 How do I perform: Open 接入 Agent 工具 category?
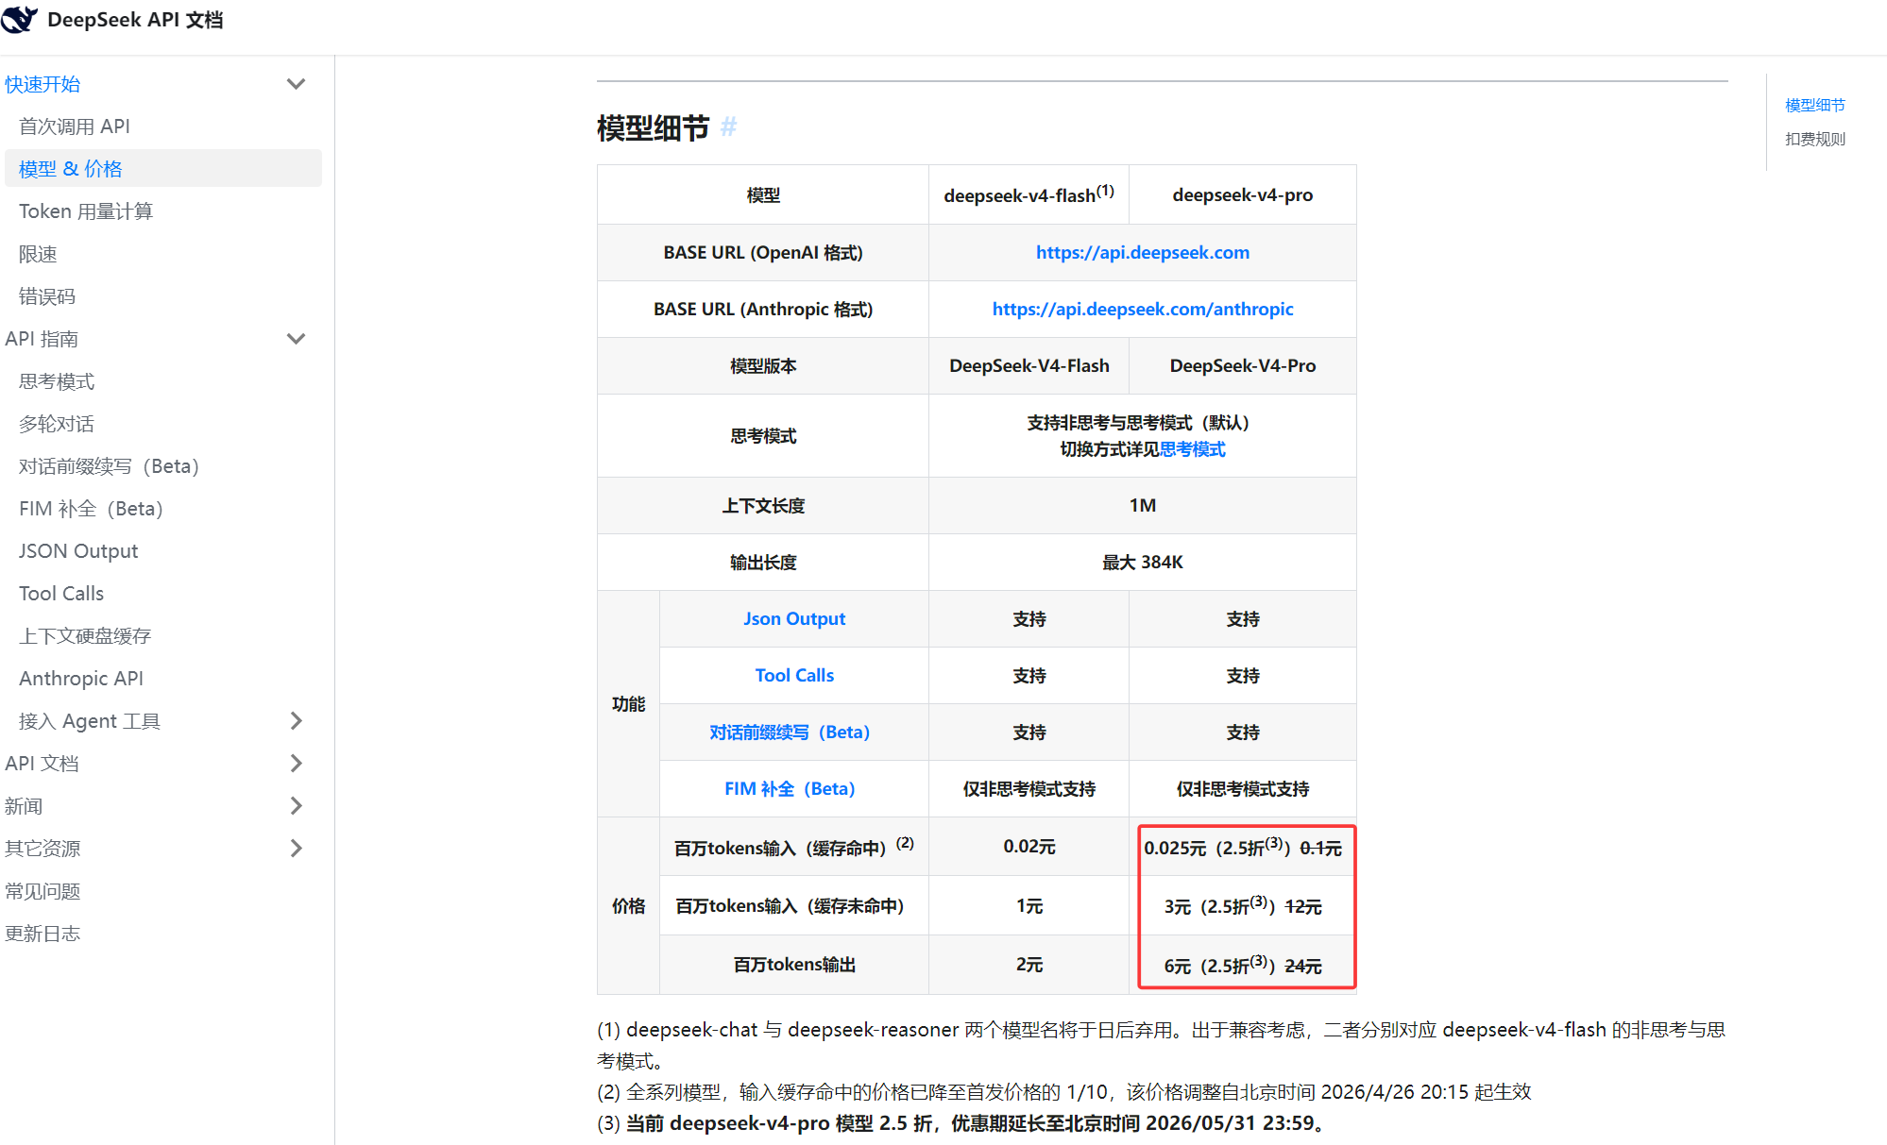[x=90, y=721]
